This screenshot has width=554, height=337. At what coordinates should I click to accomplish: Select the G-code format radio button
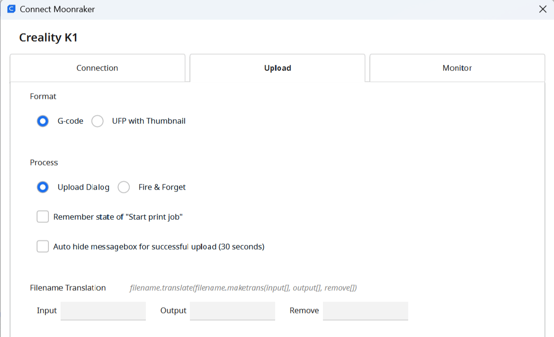point(43,121)
